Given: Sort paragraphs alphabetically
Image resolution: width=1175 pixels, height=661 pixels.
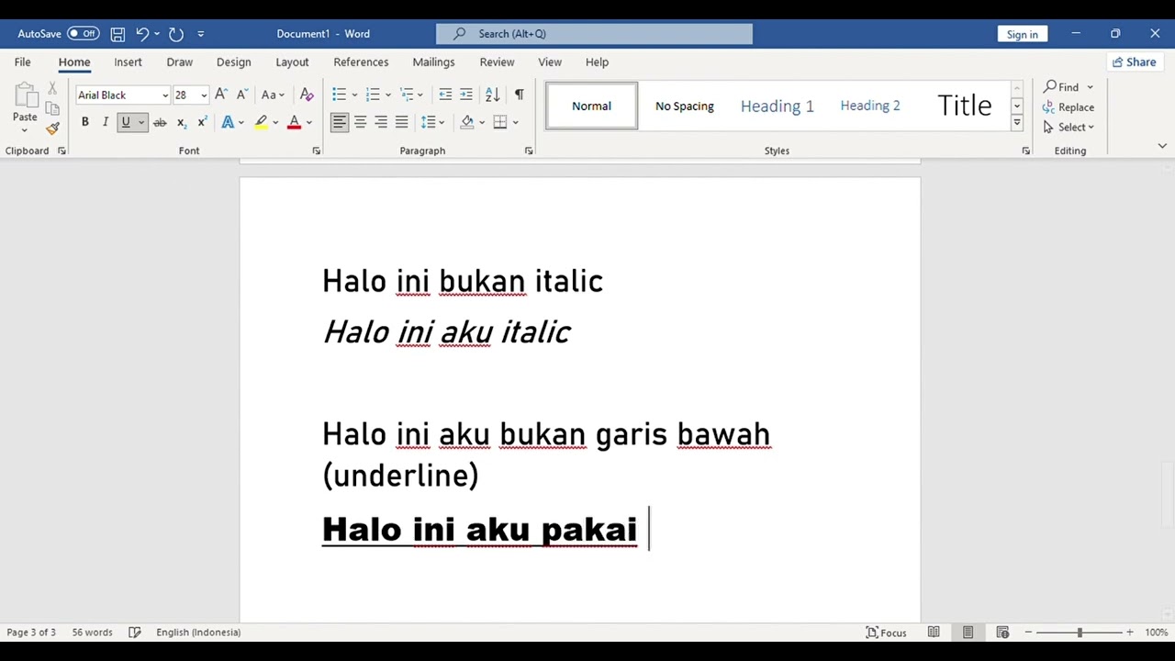Looking at the screenshot, I should point(493,95).
